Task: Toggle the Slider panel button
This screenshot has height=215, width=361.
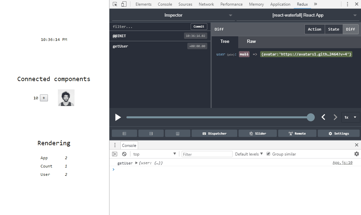Action: pos(258,133)
